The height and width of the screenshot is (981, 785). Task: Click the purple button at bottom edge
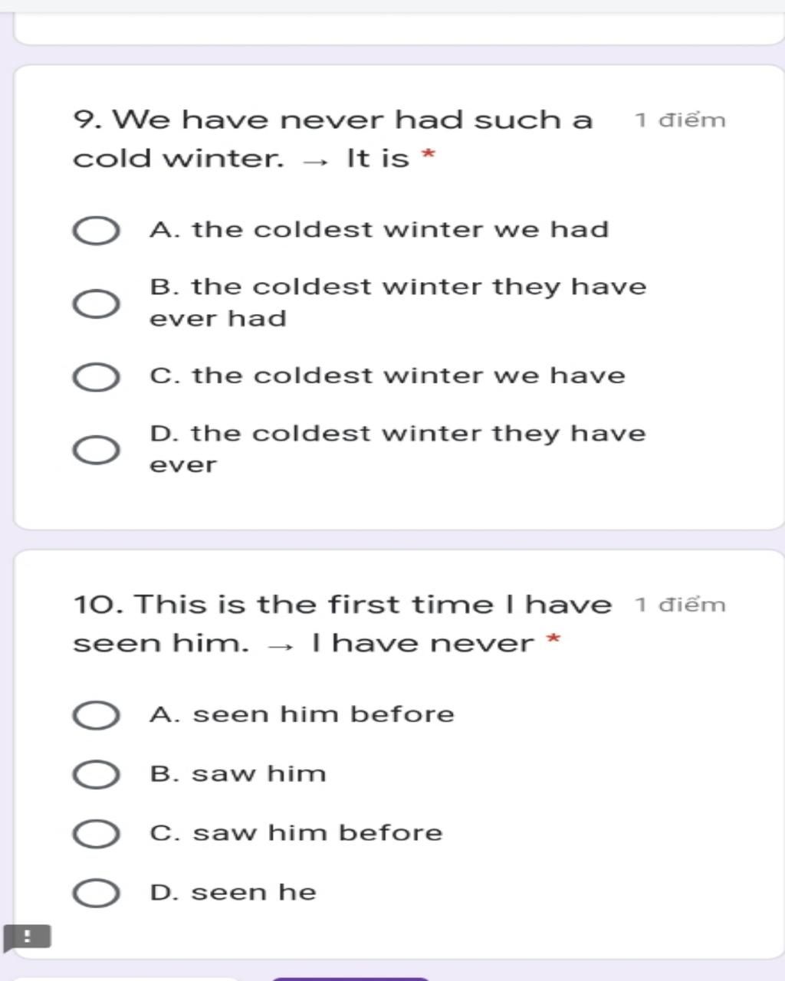350,979
